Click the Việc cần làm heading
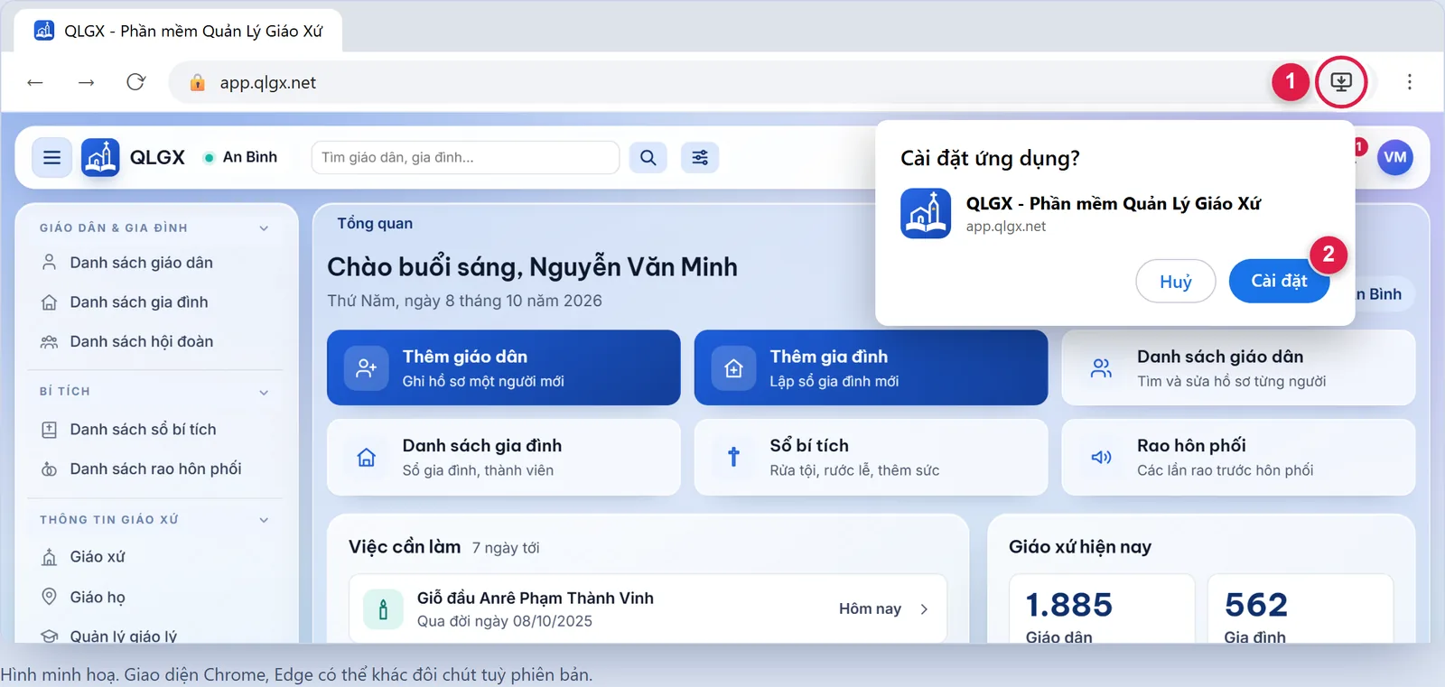 pyautogui.click(x=405, y=546)
